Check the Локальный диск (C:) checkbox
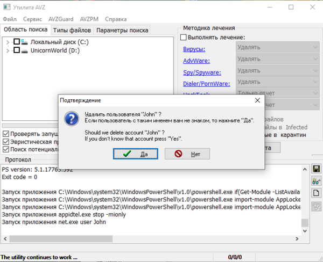323x262 pixels. tap(17, 42)
